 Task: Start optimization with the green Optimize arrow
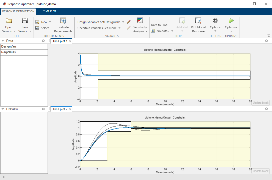click(231, 20)
